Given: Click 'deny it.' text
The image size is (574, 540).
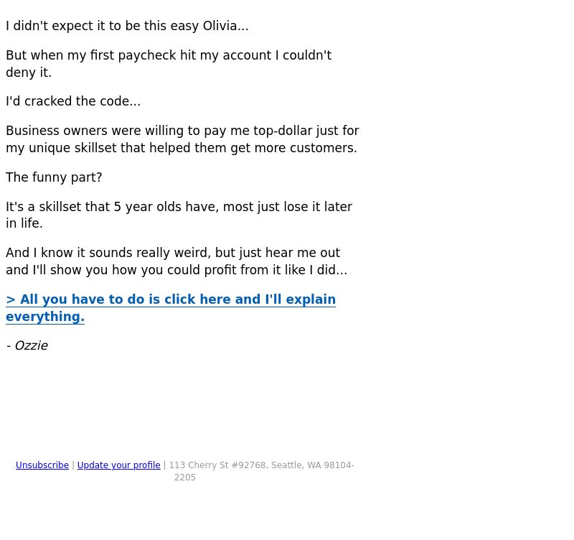Looking at the screenshot, I should click(29, 73).
